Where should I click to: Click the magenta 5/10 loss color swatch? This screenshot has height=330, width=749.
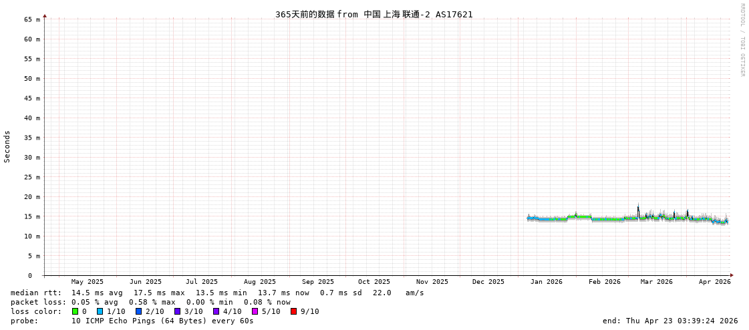tap(255, 311)
